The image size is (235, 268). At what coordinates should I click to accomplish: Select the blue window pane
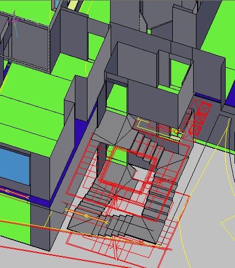(15, 166)
